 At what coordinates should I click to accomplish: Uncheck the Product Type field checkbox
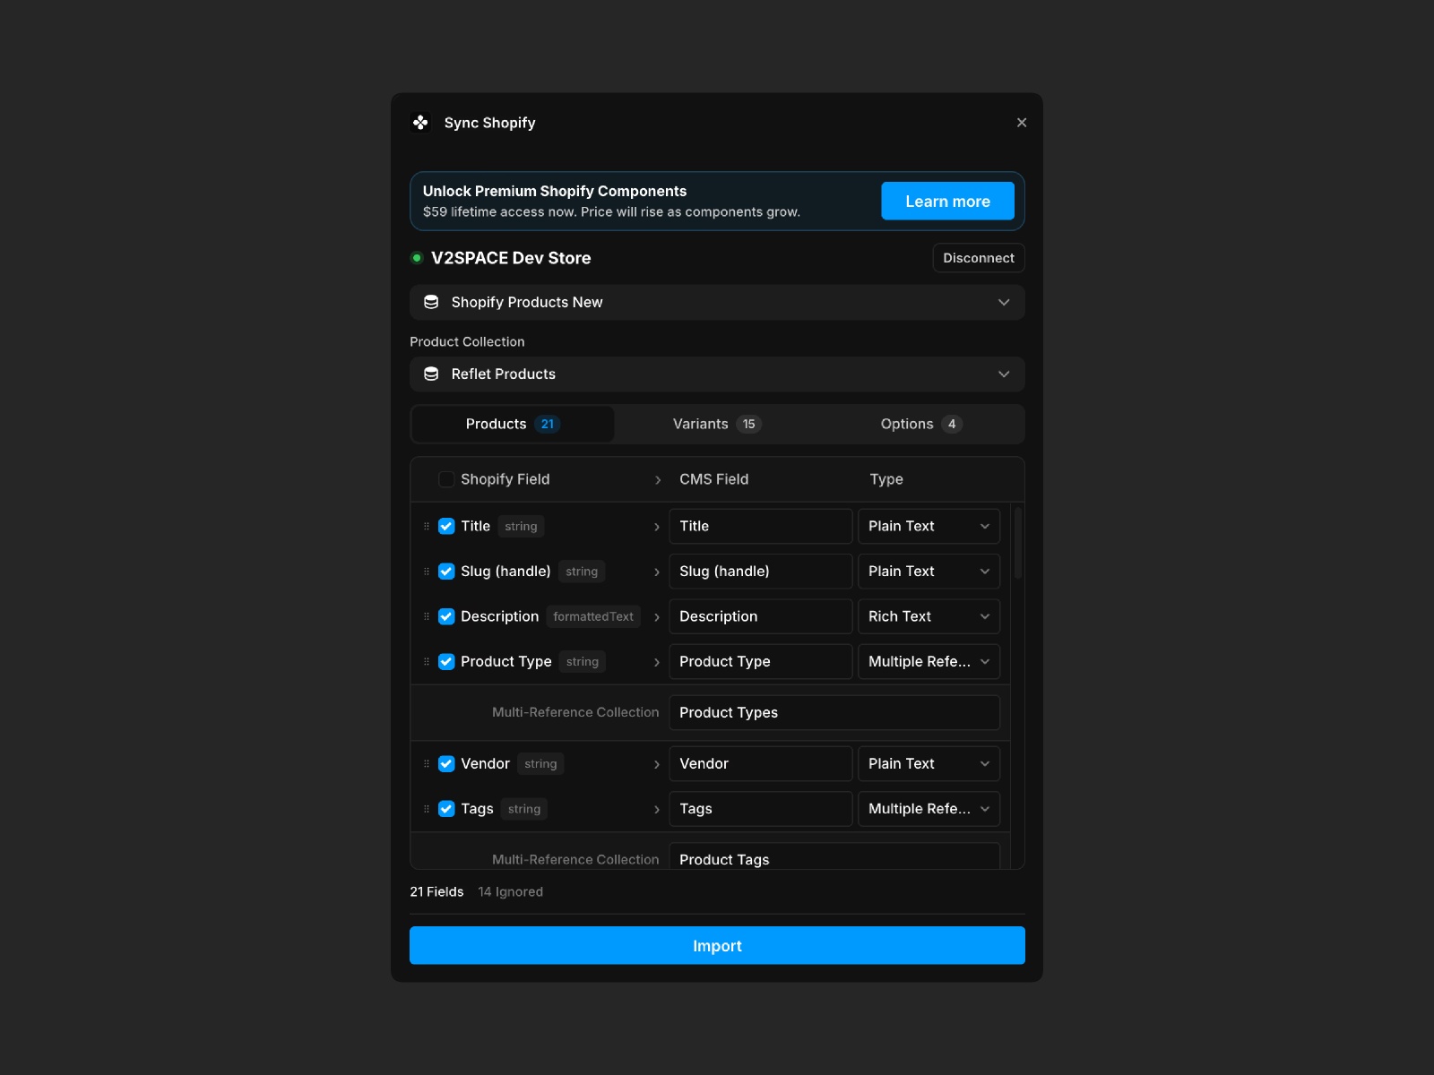tap(446, 662)
